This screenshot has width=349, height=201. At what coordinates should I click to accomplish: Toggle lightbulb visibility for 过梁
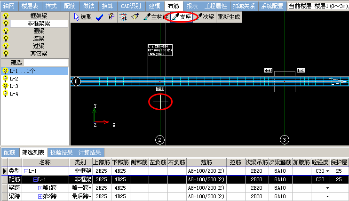(6, 46)
